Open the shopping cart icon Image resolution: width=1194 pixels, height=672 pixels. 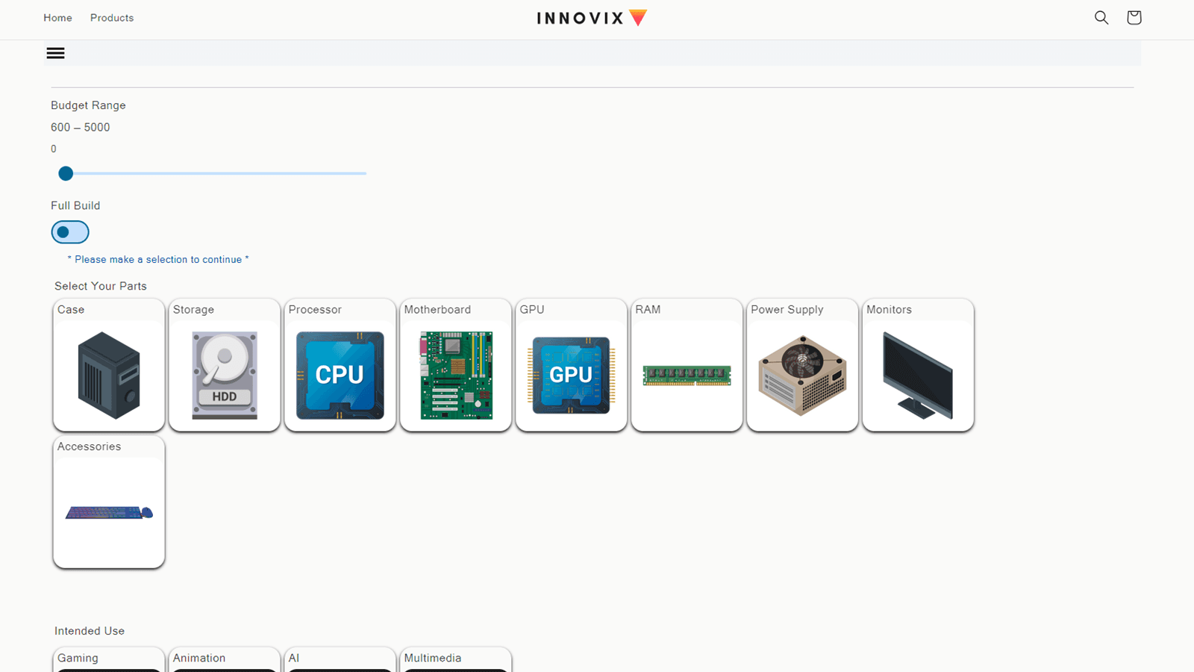point(1134,17)
